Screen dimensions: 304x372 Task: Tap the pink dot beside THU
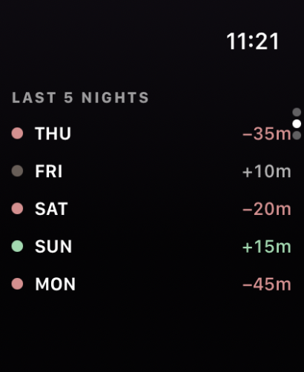tap(17, 133)
